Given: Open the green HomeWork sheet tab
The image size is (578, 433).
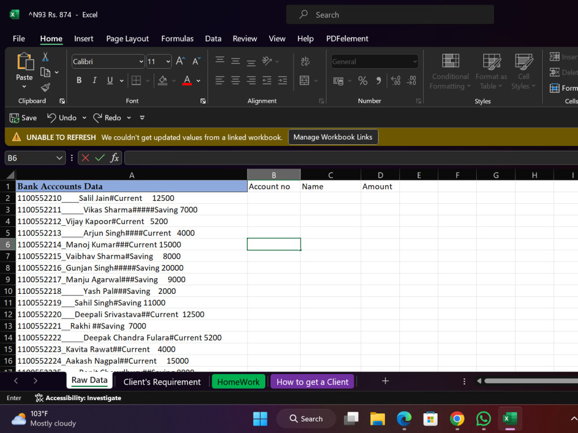Looking at the screenshot, I should (239, 382).
